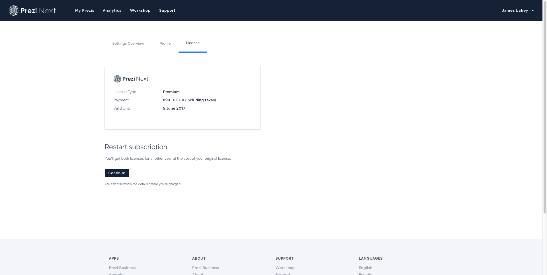Click the Premium license type value
The height and width of the screenshot is (275, 547).
[171, 92]
